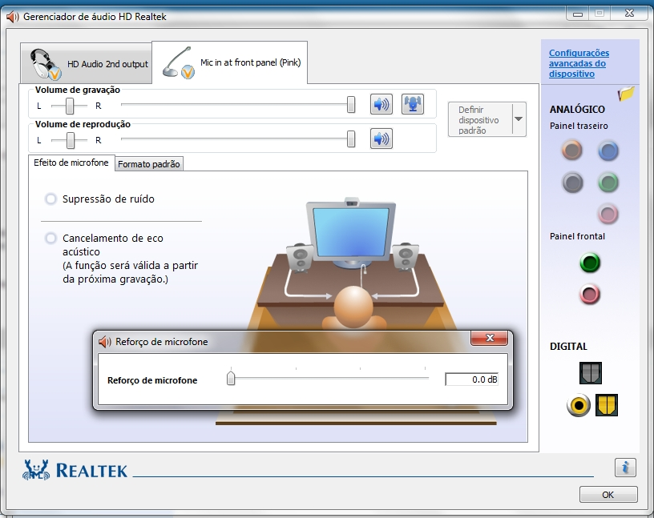Screen dimensions: 654x518
Task: Click the playback volume level slider handle
Action: click(x=351, y=139)
